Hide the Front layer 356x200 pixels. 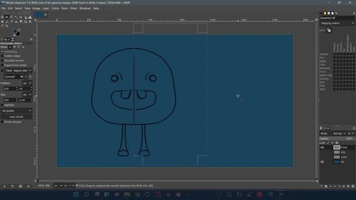click(322, 147)
